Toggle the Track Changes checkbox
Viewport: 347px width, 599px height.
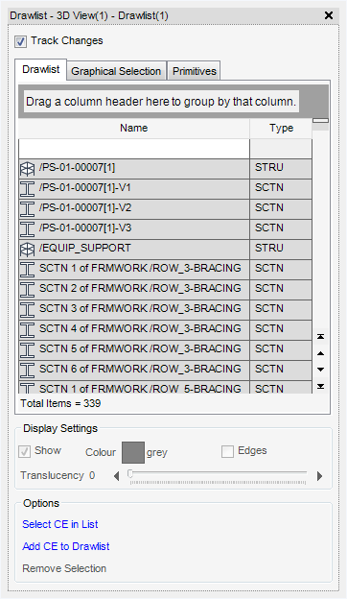20,41
